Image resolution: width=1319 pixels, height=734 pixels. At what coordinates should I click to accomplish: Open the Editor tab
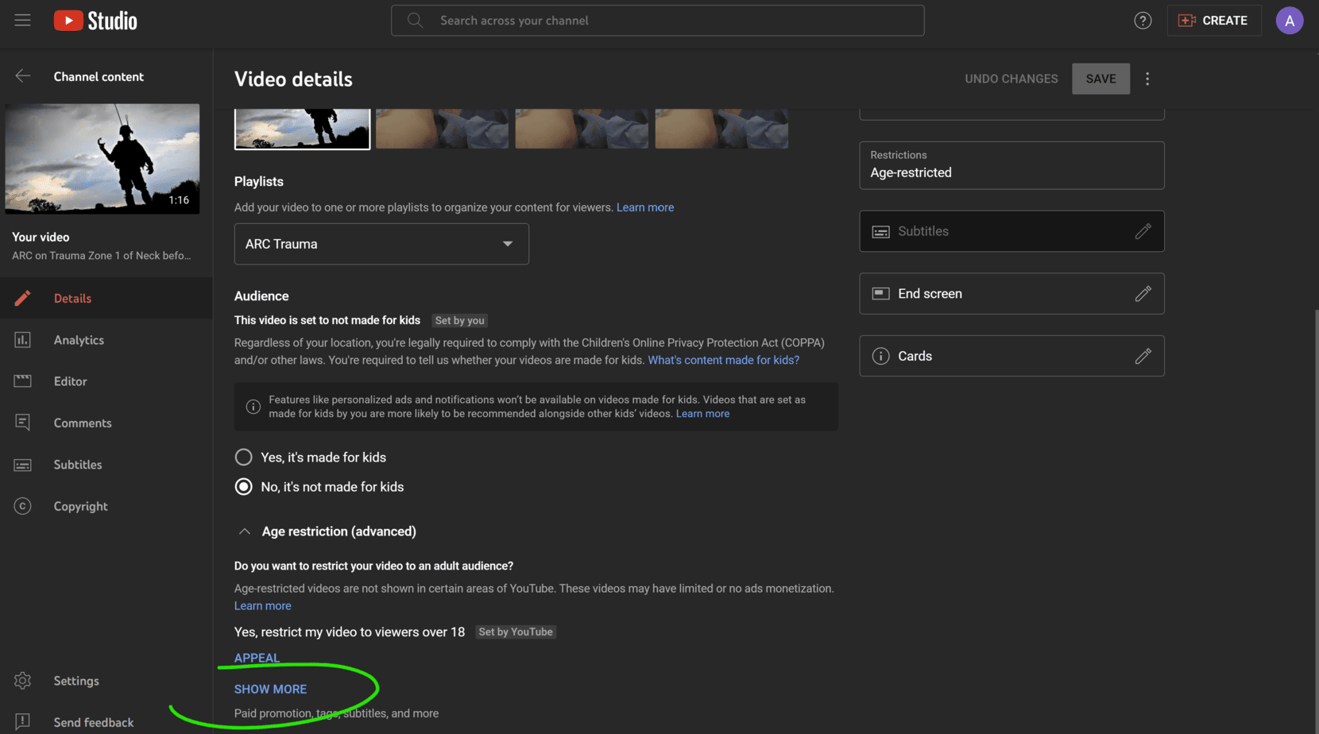tap(106, 381)
